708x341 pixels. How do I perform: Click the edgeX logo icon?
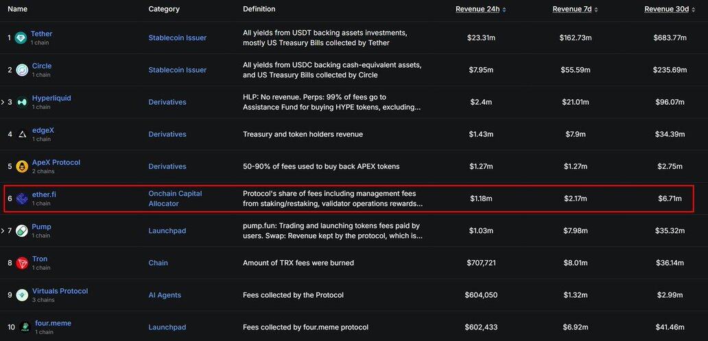[x=22, y=134]
